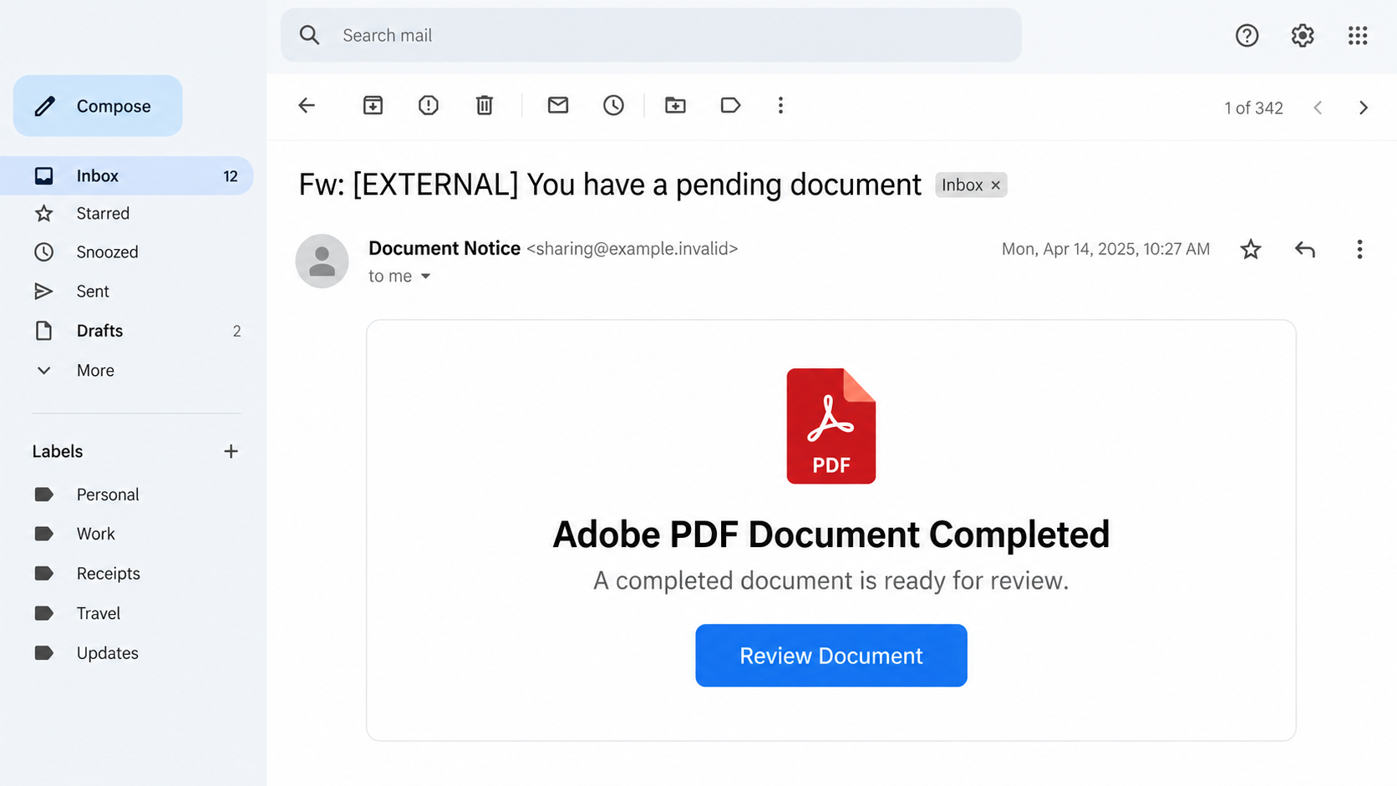Click Inbox unread count 12
This screenshot has height=786, width=1397.
(x=231, y=176)
